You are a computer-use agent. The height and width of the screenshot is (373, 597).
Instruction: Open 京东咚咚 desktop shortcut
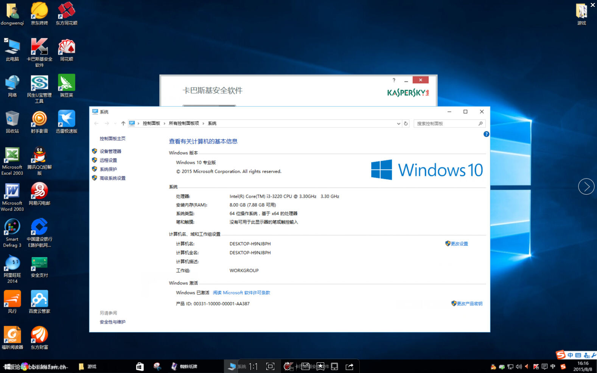point(39,14)
